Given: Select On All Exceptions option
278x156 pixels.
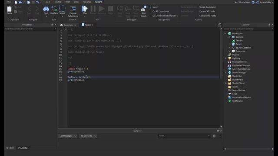Looking at the screenshot, I should tap(159, 11).
